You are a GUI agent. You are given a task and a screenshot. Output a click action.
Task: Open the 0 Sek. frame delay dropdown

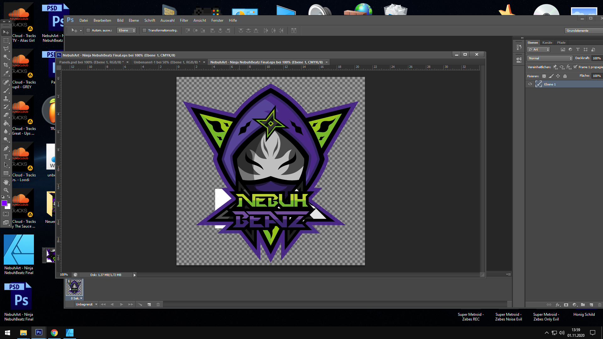(76, 299)
